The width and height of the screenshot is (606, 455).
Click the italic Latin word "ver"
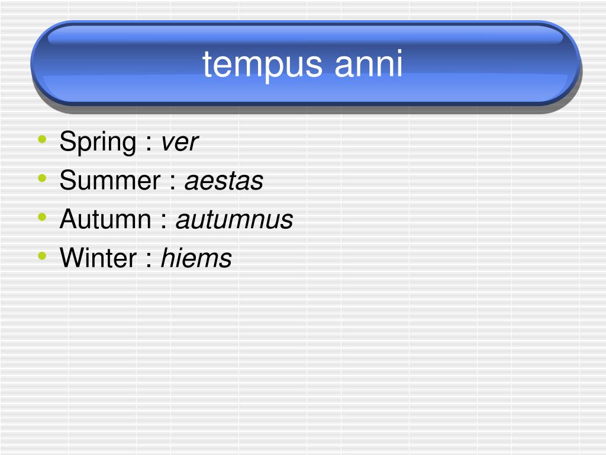click(179, 143)
